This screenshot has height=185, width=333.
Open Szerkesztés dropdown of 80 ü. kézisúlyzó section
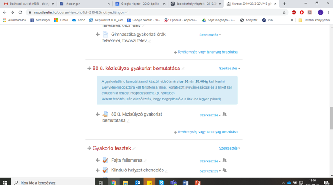pos(229,68)
